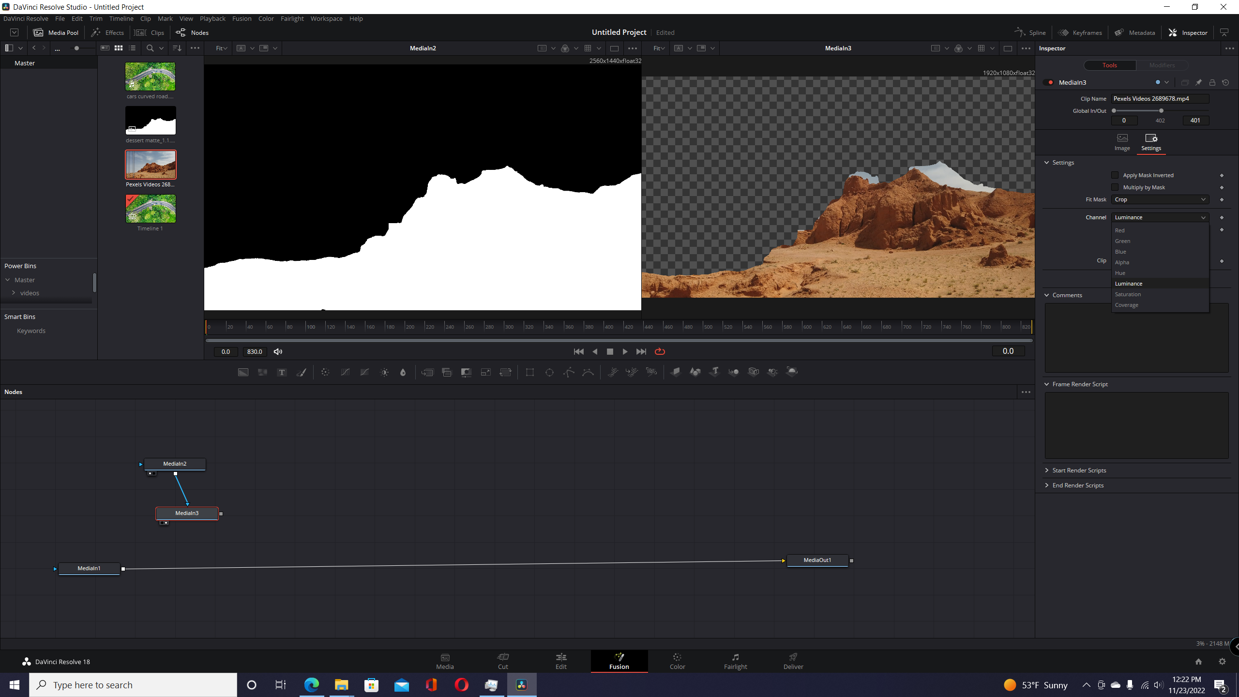Expand End Render Scripts section
The image size is (1239, 697).
1047,485
